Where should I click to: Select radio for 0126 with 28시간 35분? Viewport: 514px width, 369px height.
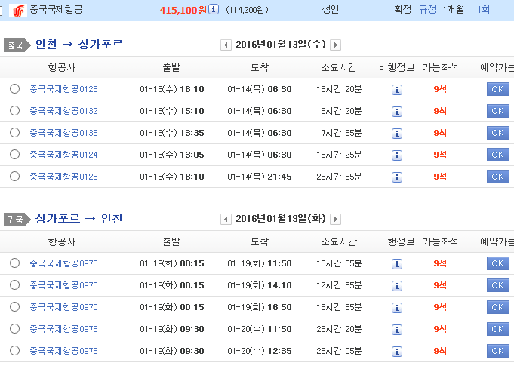(14, 177)
